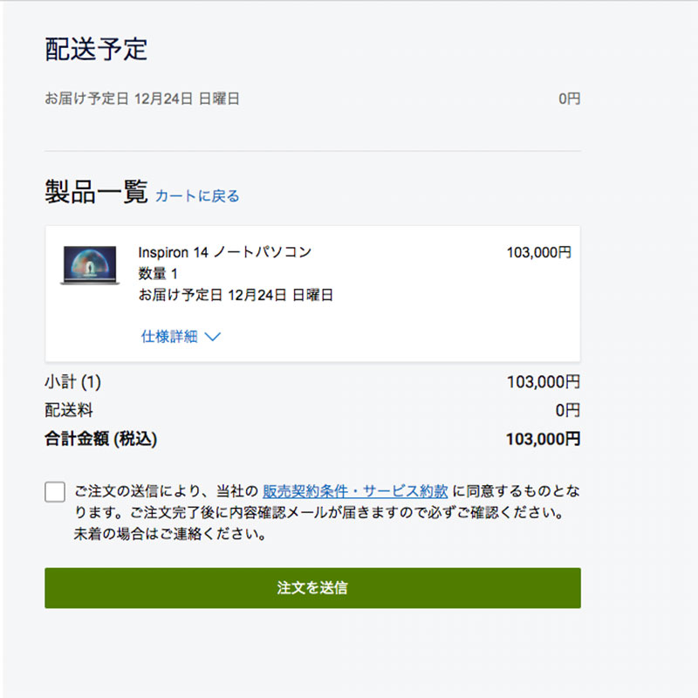The image size is (698, 698).
Task: Tick the order terms agreement checkbox
Action: click(55, 492)
